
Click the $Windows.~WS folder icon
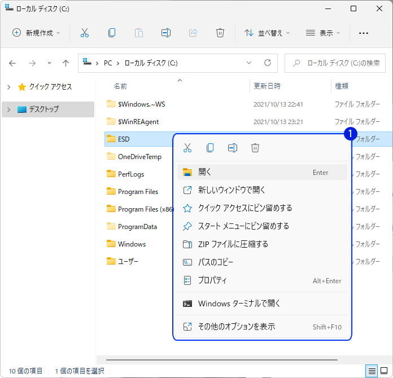(x=111, y=104)
